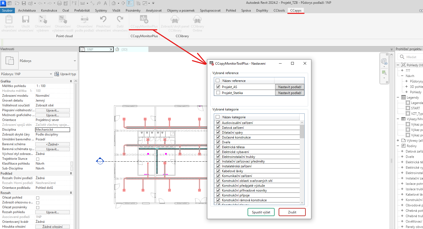Screen dimensions: 423x229
Task: Click the Undo arrow in quick access toolbar
Action: 40,3
